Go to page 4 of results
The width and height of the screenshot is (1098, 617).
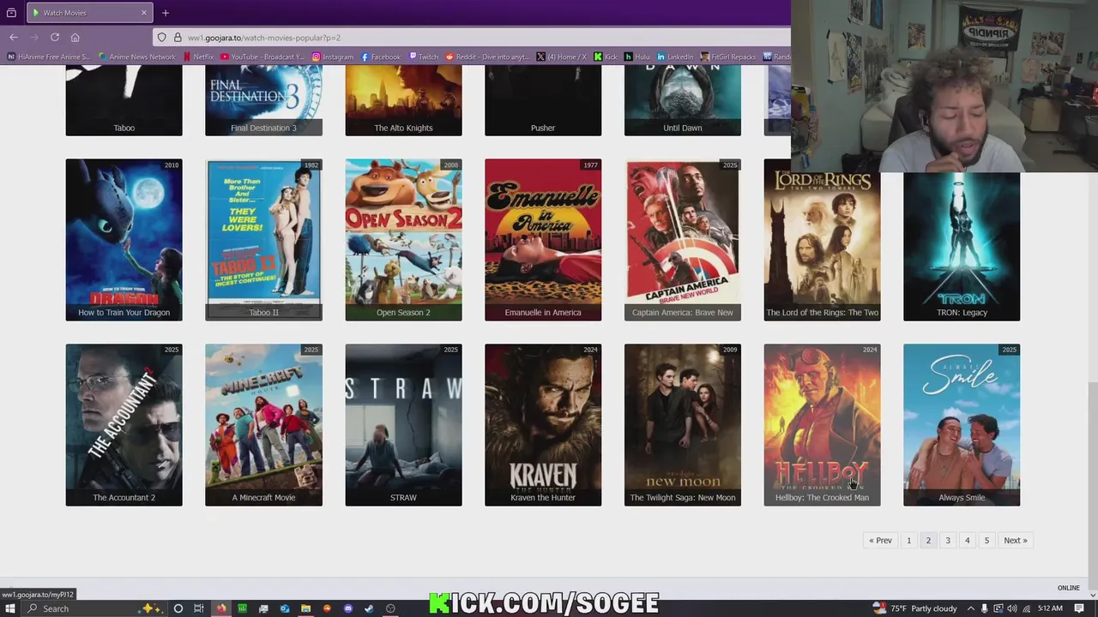[x=967, y=541]
